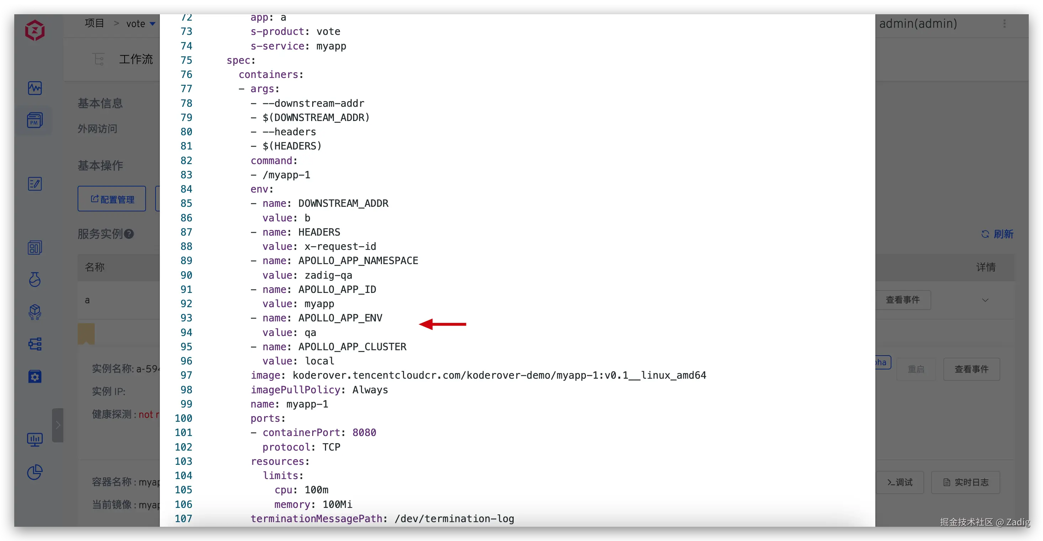Open 实时日志 for the container
The height and width of the screenshot is (541, 1043).
[x=966, y=482]
